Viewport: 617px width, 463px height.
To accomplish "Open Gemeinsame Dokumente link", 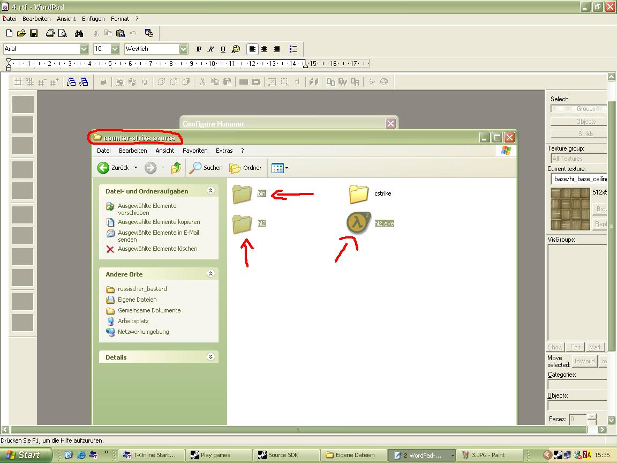I will pyautogui.click(x=149, y=310).
